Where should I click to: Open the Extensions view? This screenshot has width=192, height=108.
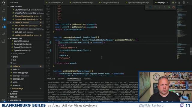[x=3, y=41]
